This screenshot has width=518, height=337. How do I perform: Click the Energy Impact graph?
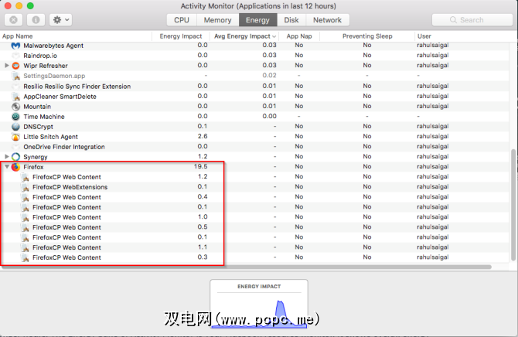[x=259, y=305]
